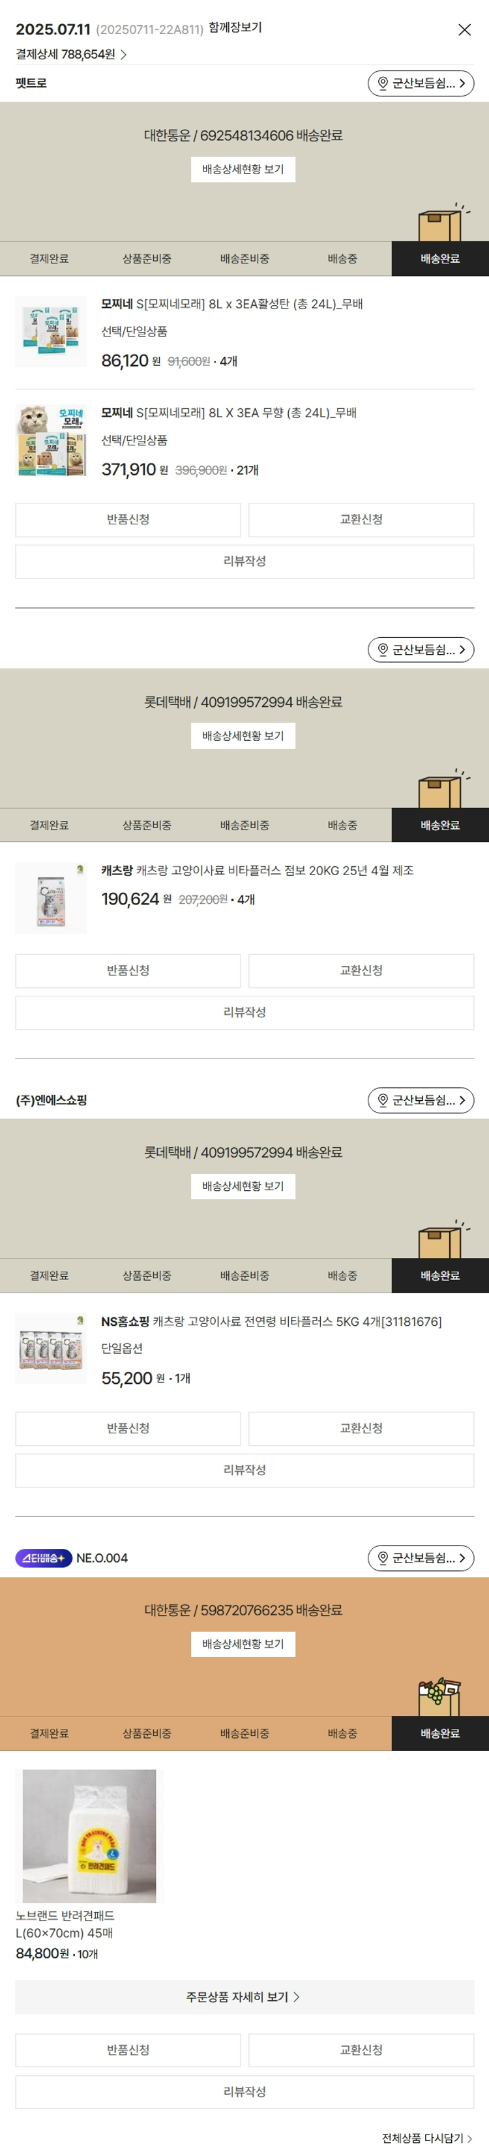The image size is (489, 2156).
Task: Write review for NS홈쇼핑 캐츠랑 5KG item
Action: point(244,1470)
